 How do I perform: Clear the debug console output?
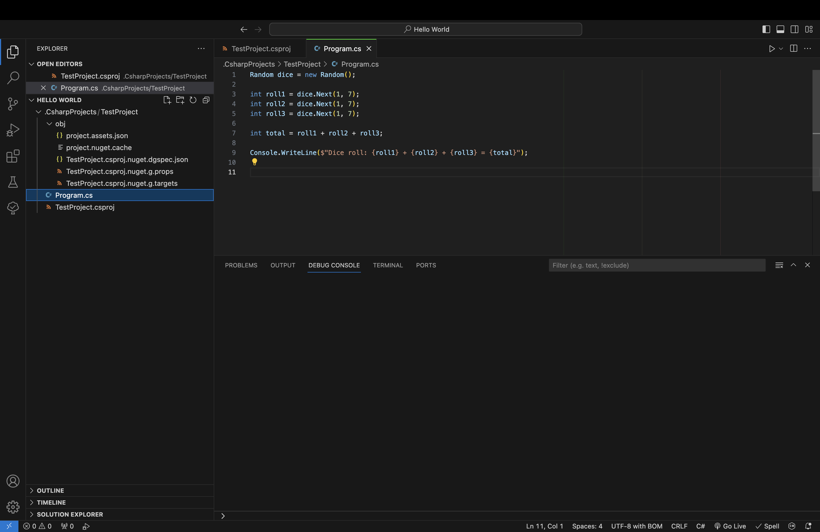coord(779,265)
